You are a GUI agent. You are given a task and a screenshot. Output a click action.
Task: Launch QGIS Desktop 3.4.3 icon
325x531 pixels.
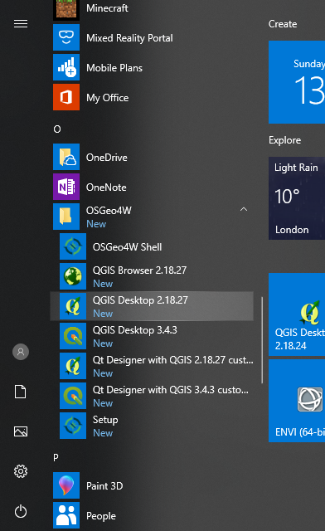[73, 336]
